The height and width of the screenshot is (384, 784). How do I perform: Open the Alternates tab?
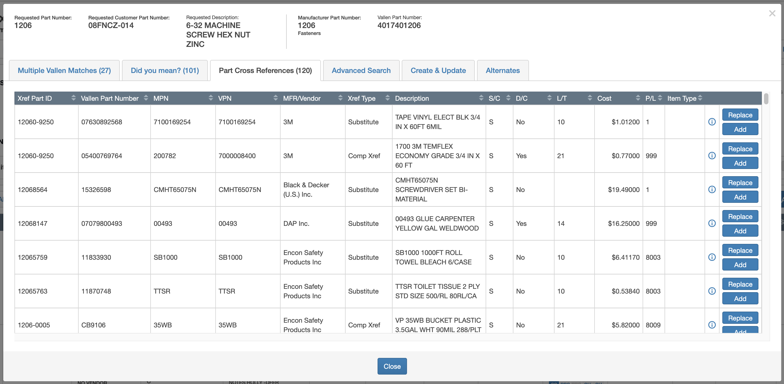503,70
